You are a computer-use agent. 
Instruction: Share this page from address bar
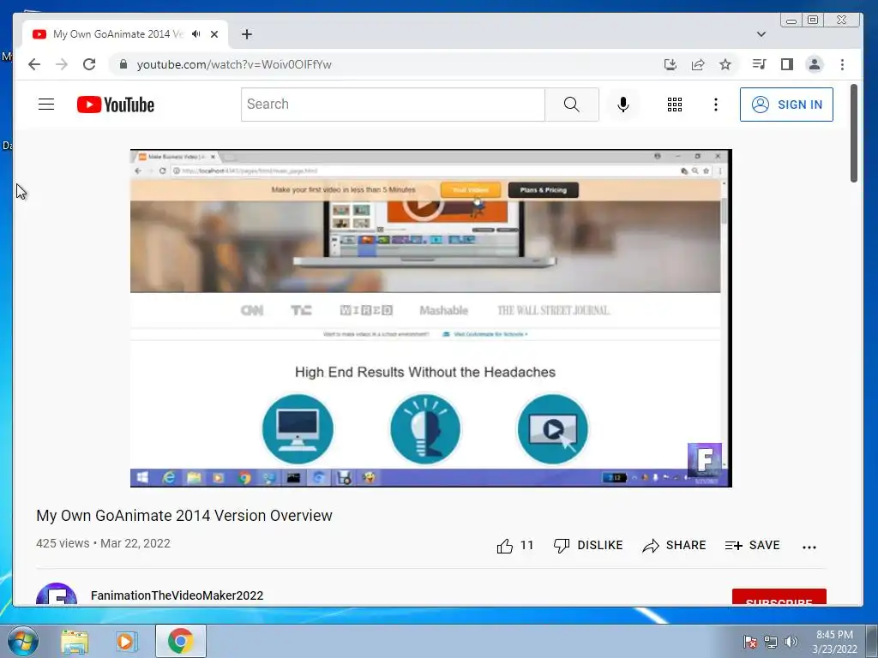698,64
